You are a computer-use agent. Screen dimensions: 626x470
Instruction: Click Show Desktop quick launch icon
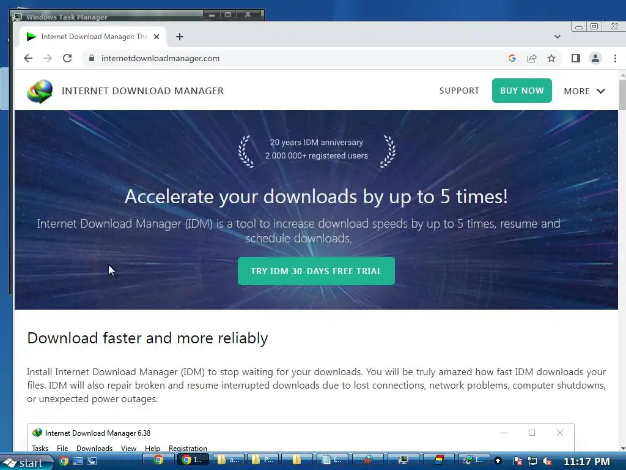pyautogui.click(x=78, y=461)
